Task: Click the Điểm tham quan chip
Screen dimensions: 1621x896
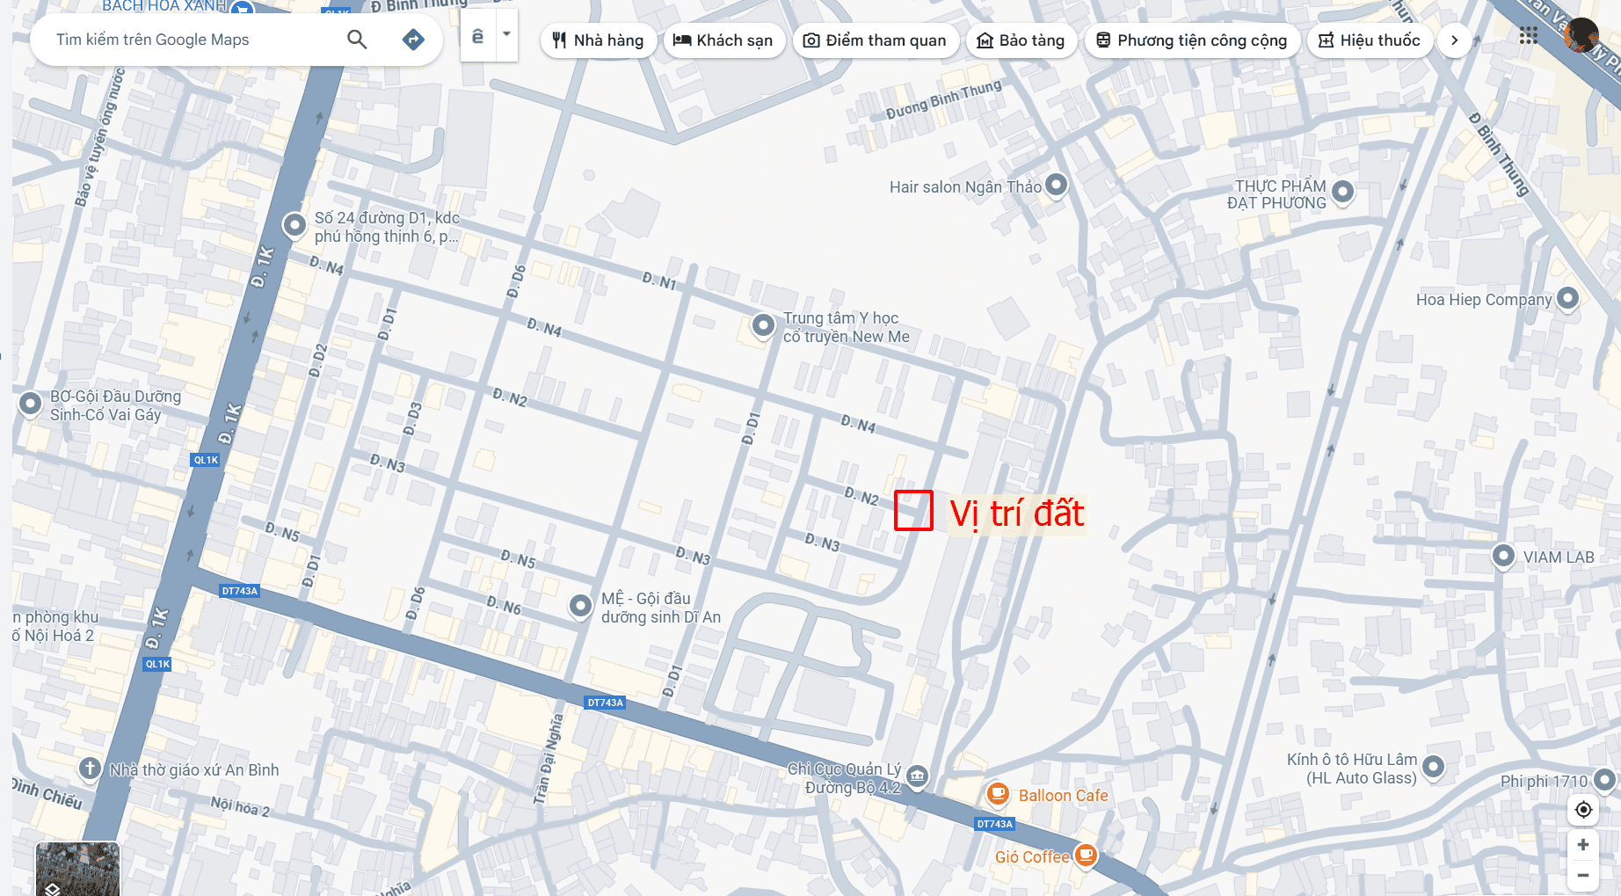Action: pos(876,40)
